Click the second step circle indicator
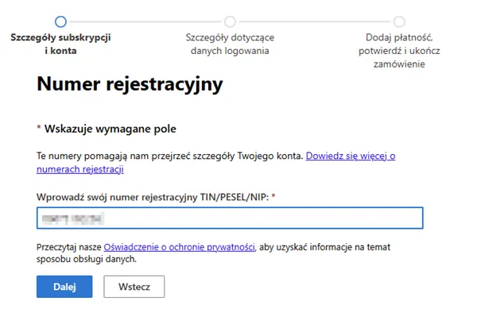This screenshot has width=481, height=321. [230, 21]
